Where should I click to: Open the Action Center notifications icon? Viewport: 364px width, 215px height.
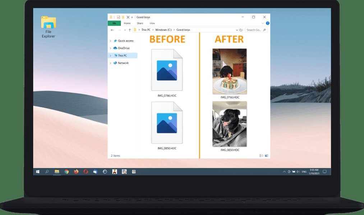click(325, 172)
